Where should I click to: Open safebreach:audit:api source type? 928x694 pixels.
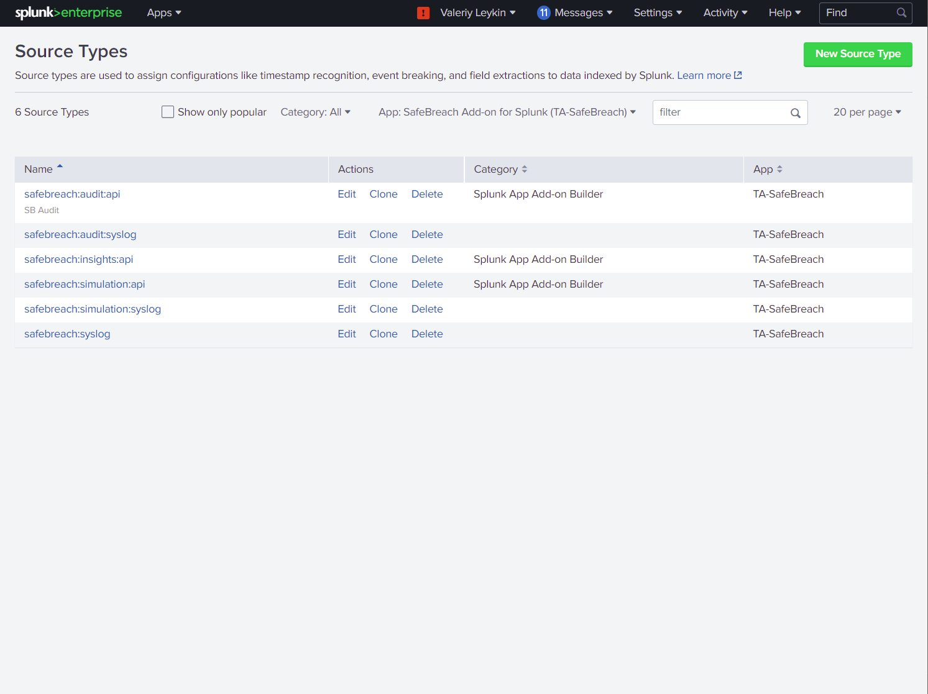coord(72,194)
